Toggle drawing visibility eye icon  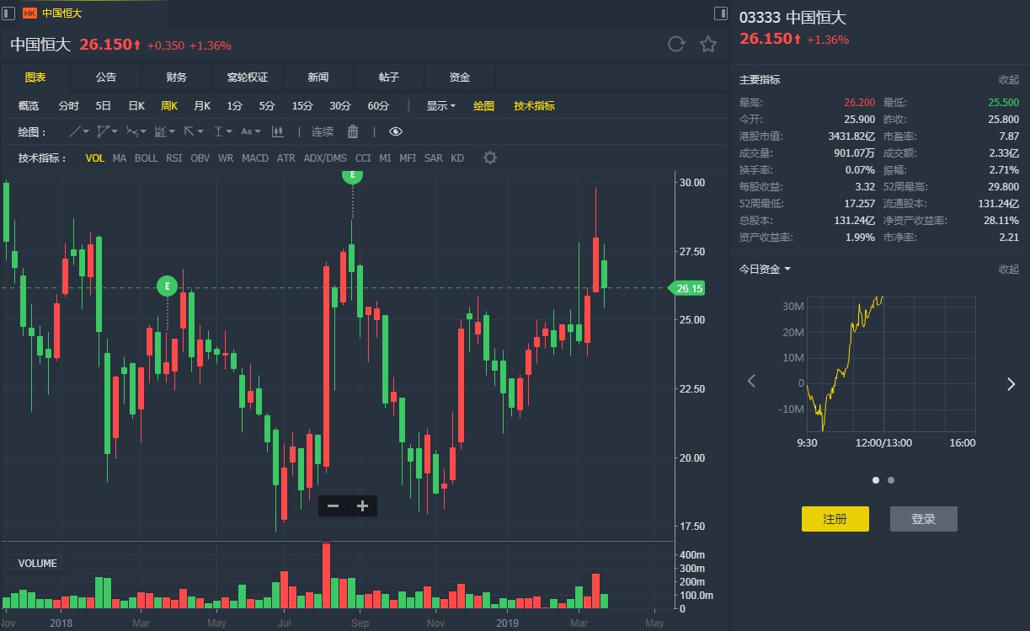click(396, 131)
